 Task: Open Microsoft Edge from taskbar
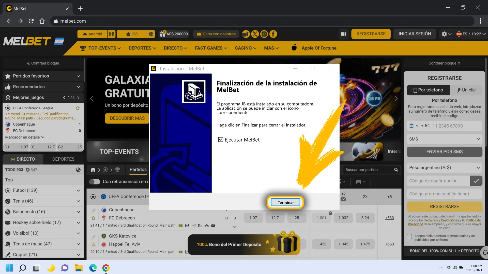[93, 268]
